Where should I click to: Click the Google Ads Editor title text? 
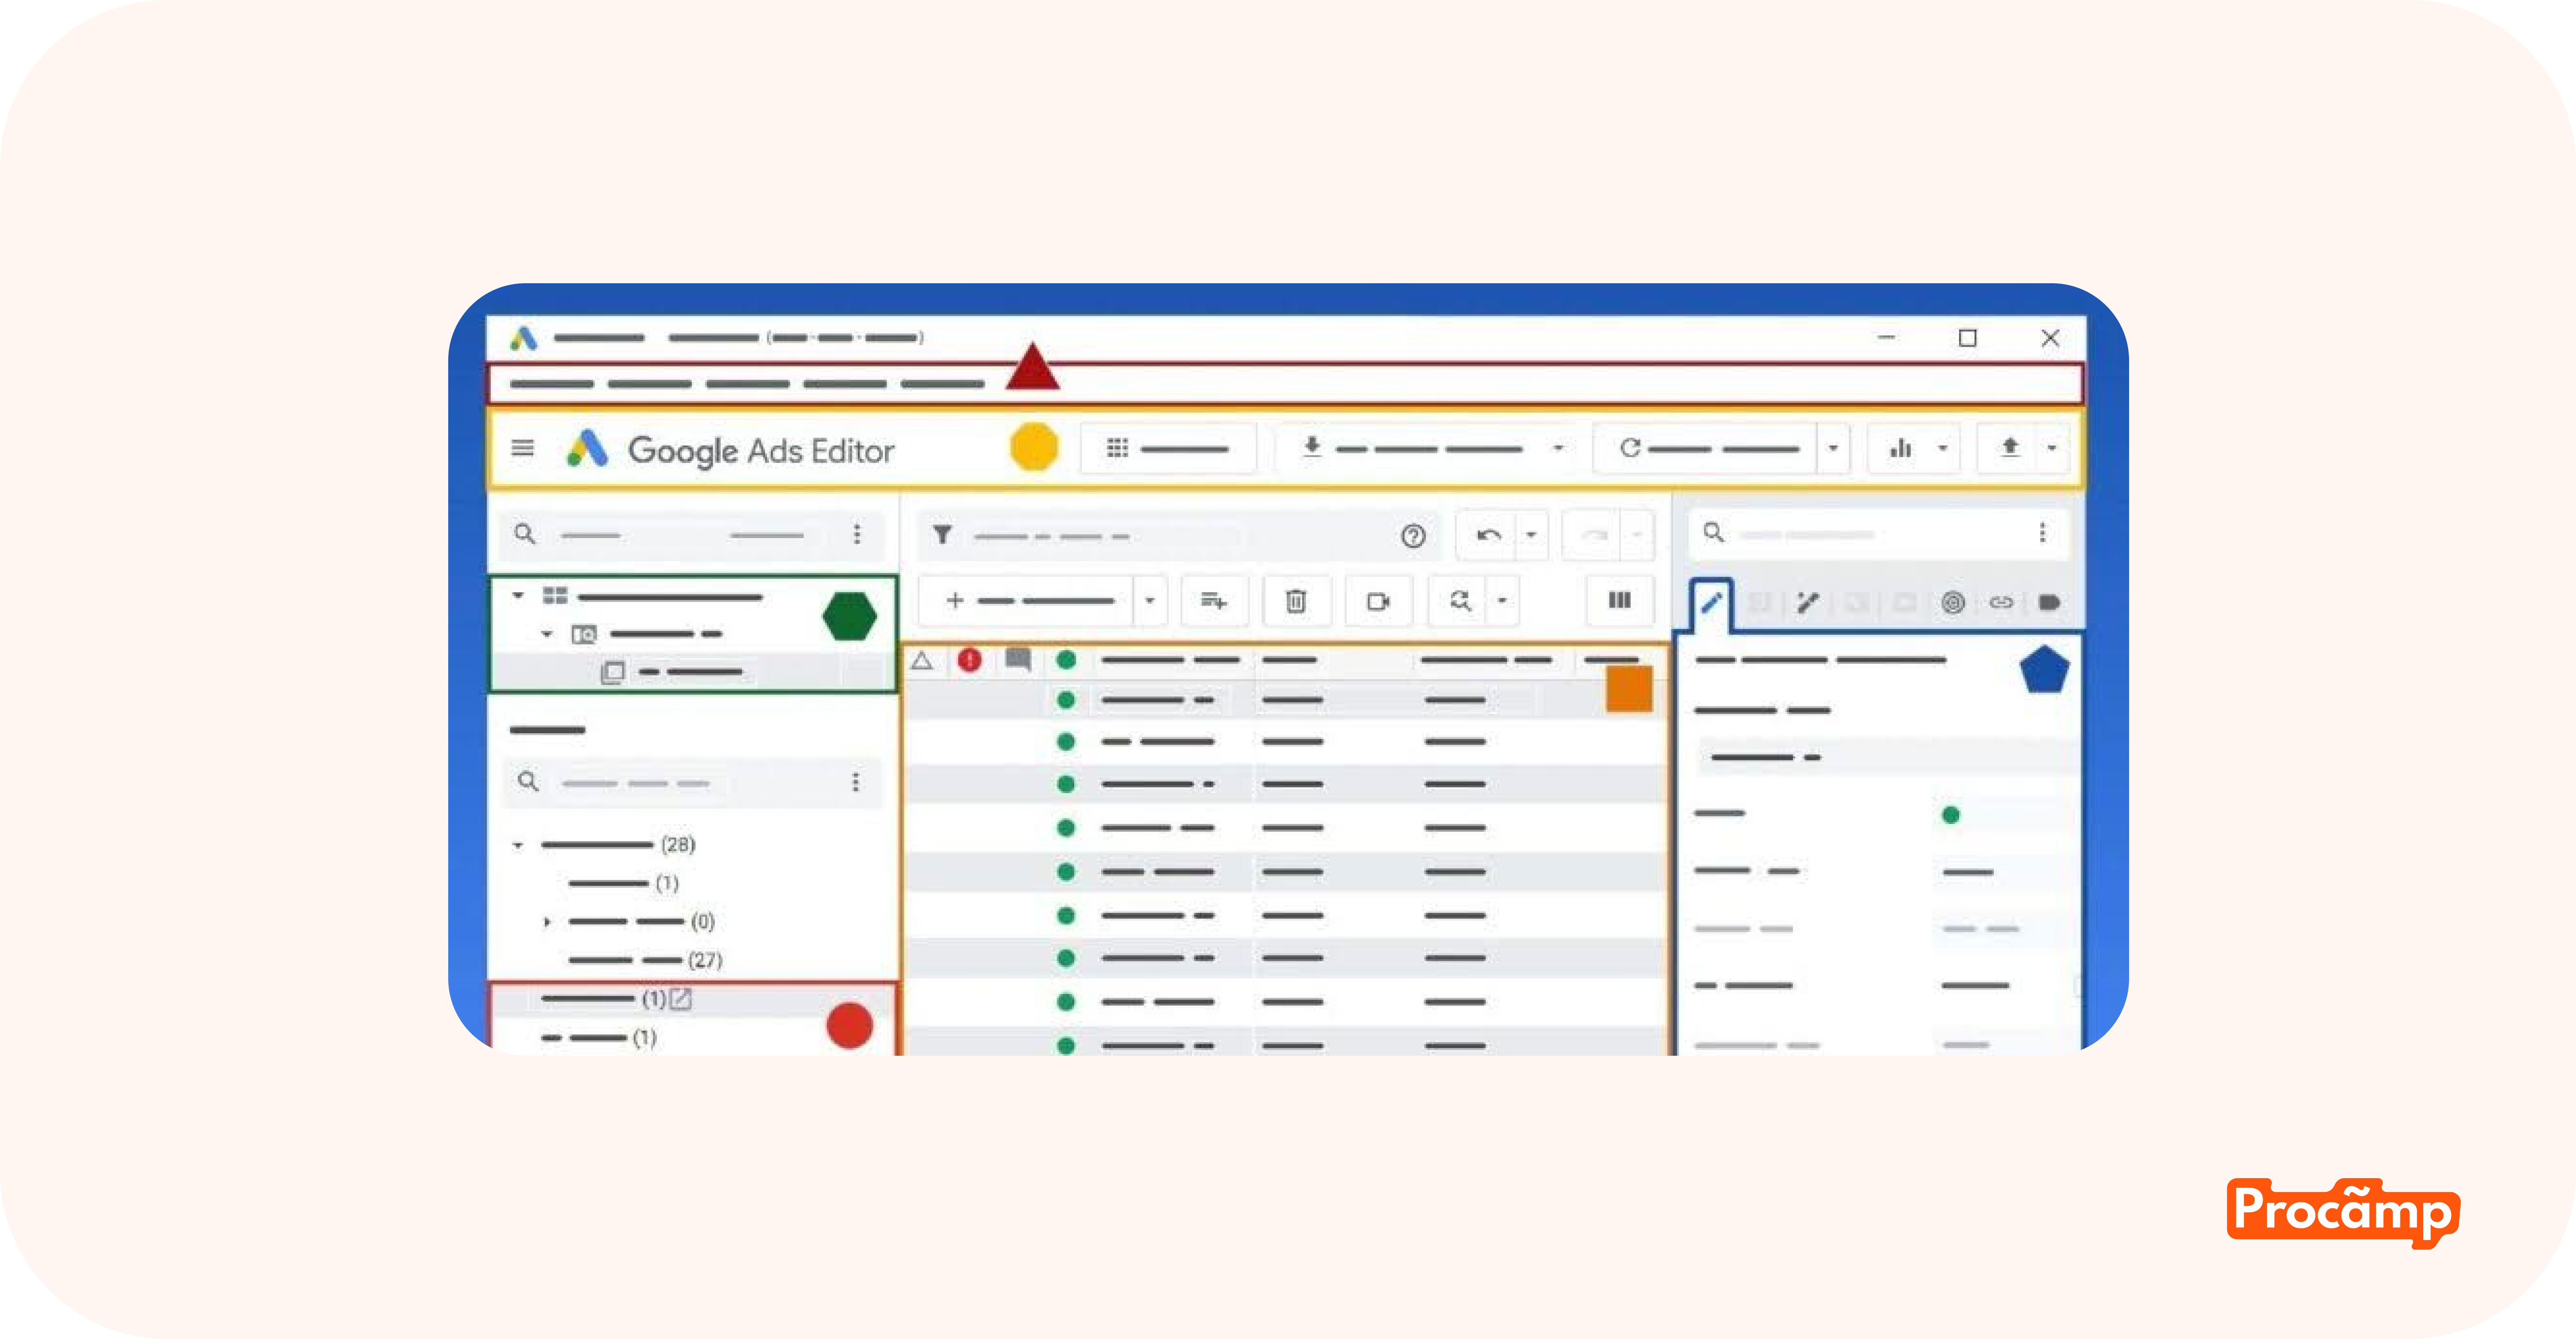tap(761, 451)
